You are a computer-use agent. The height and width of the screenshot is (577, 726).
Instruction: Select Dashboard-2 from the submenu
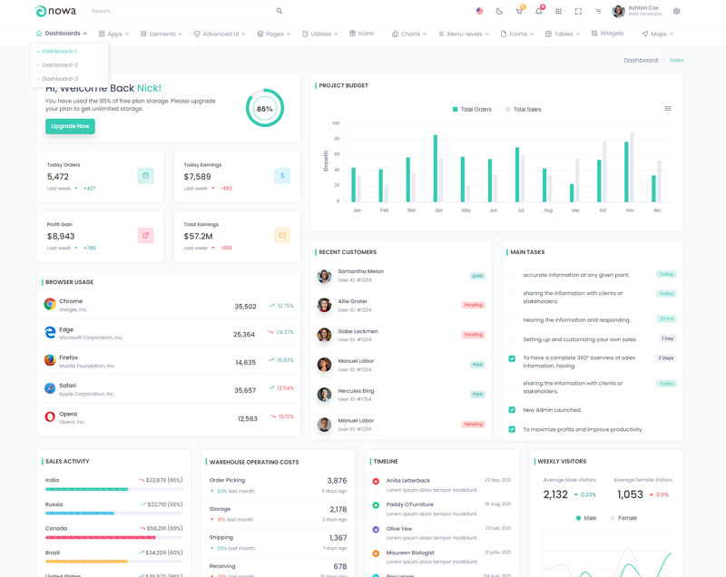tap(60, 65)
